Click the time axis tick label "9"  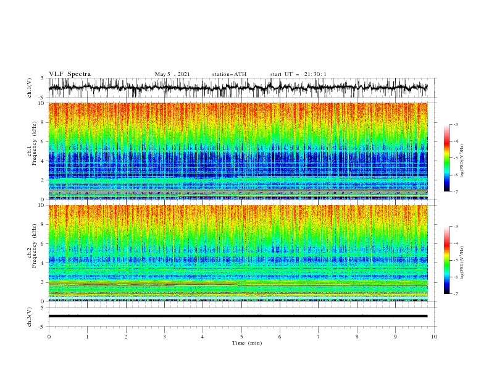[395, 337]
